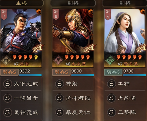
Task: Tap the 群 faction diamond badge
Action: tap(6, 60)
